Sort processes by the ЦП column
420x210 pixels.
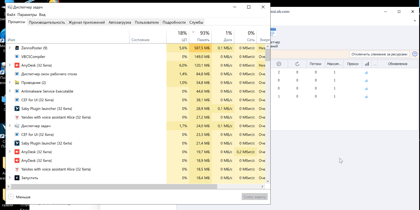tap(181, 36)
